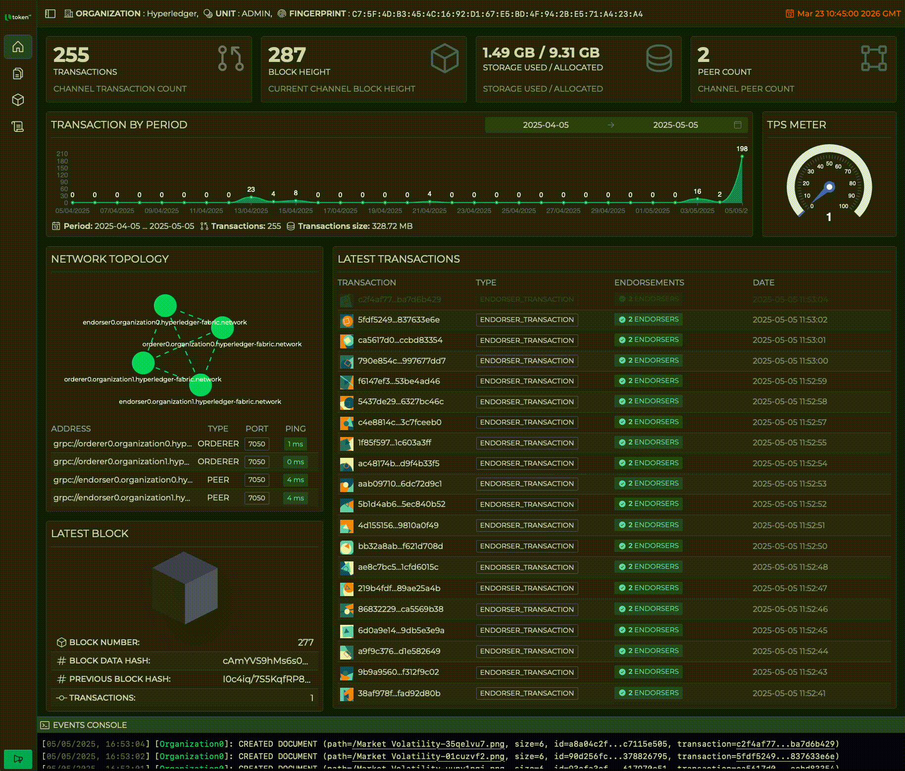Click the token logo

coord(18,17)
